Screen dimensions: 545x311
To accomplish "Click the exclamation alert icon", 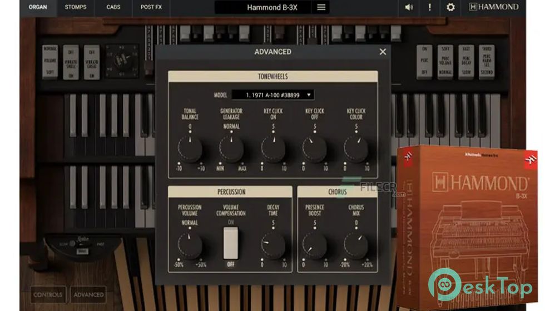I will click(429, 7).
